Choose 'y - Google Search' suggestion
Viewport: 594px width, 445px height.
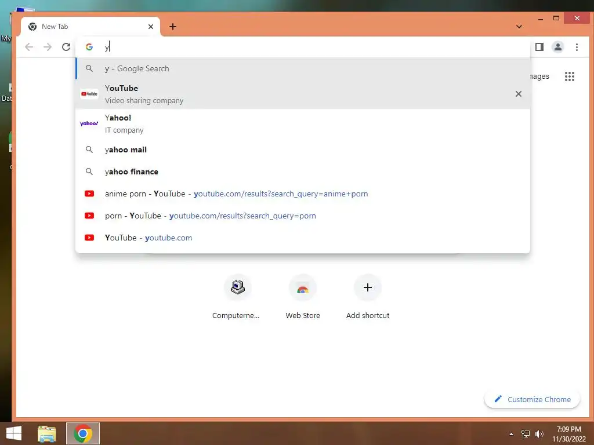tap(303, 68)
